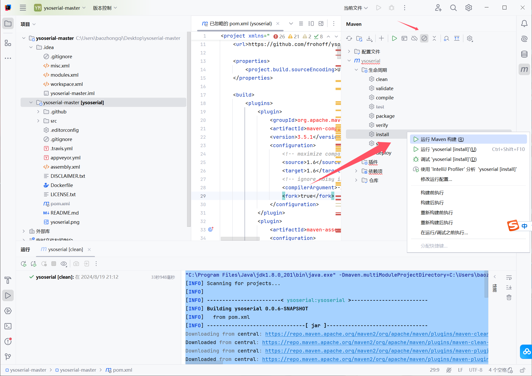Expand the 配置文件 node in Maven

point(349,52)
